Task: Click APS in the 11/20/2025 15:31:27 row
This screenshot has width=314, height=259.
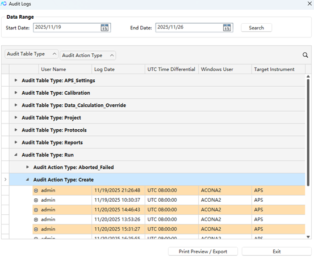Action: 258,229
